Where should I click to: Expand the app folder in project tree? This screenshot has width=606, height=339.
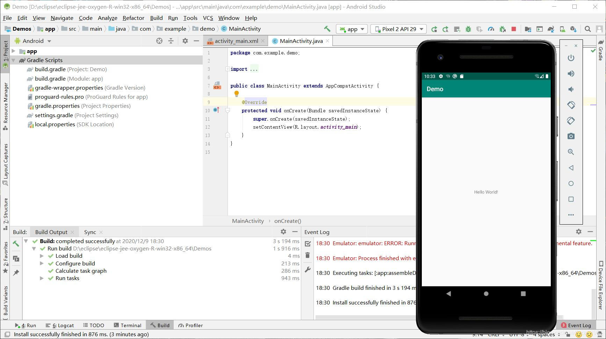(x=13, y=51)
